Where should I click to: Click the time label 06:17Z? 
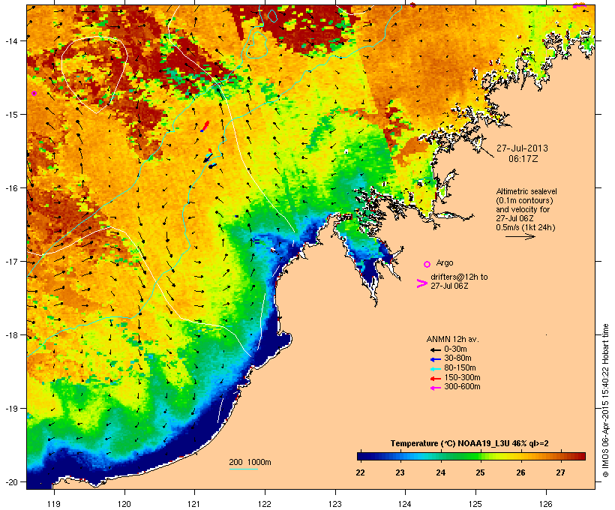click(x=523, y=159)
